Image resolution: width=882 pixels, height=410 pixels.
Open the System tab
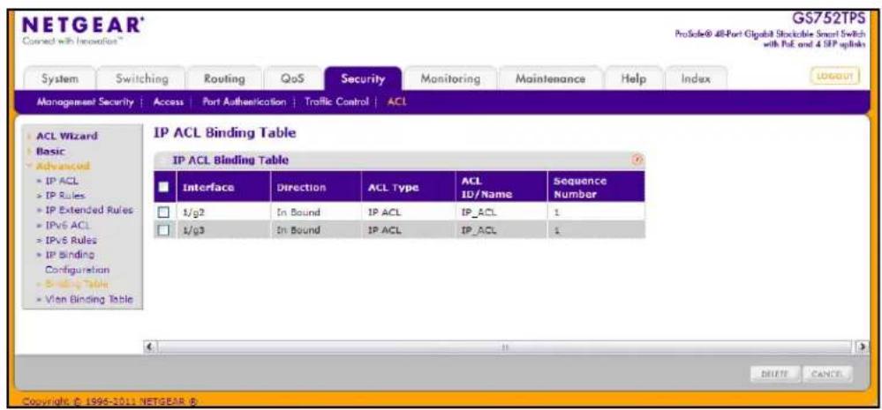60,78
